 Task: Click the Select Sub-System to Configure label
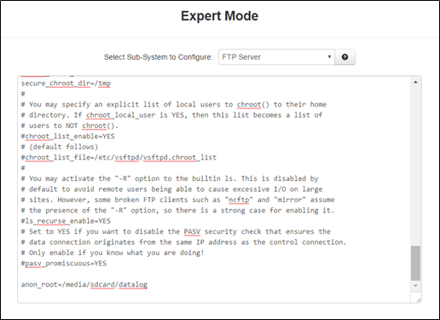[159, 57]
